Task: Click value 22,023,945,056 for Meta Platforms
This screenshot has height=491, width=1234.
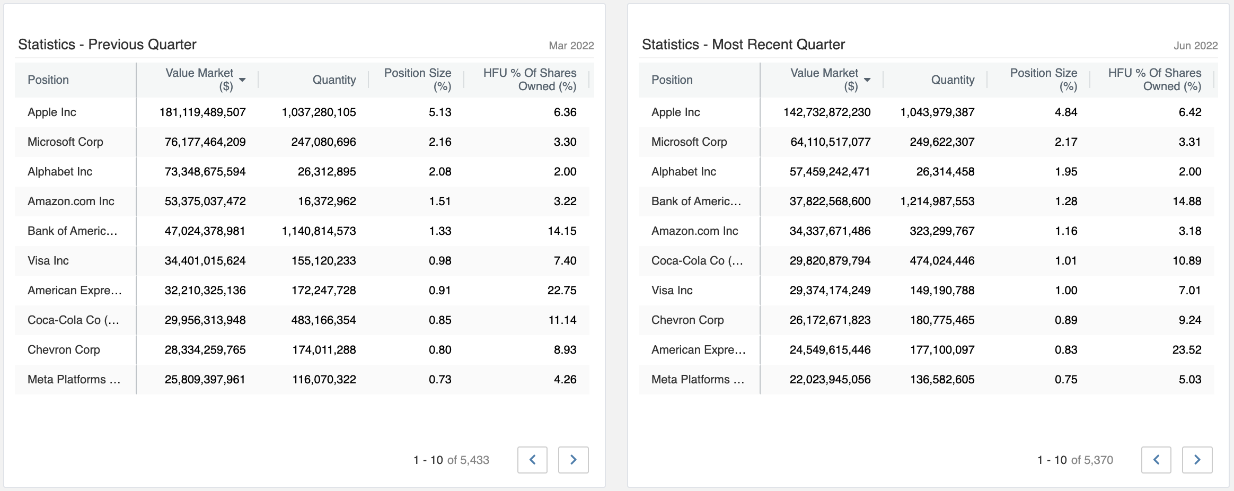Action: tap(830, 380)
